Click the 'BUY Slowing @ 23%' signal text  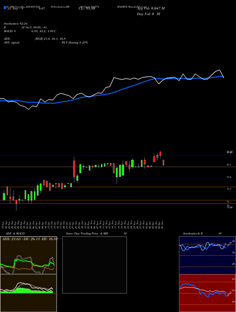(75, 43)
